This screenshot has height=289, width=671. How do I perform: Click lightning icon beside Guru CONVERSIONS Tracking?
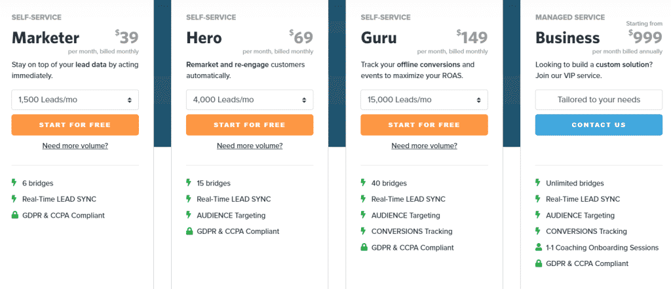pos(363,231)
